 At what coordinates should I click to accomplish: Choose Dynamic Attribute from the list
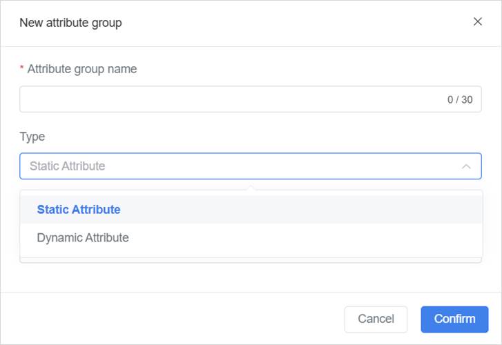[83, 238]
